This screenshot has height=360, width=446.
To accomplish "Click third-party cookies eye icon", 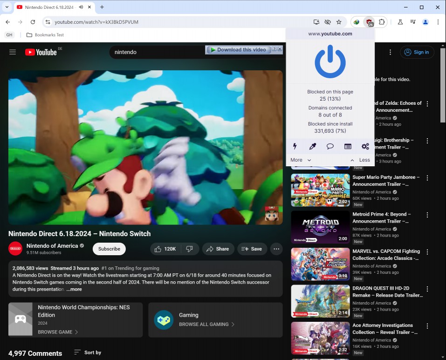I will (328, 22).
